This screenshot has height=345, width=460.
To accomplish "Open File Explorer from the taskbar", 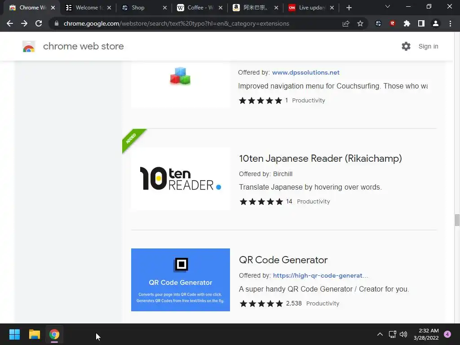I will click(34, 334).
